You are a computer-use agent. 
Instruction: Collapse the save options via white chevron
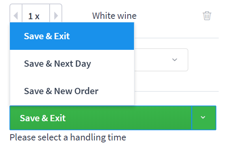203,117
